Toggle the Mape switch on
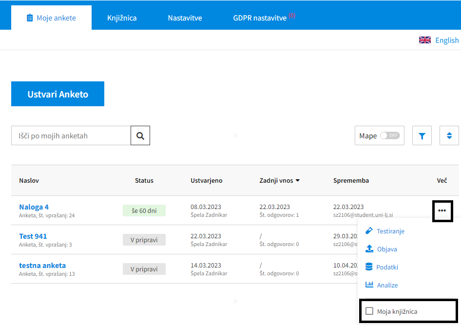Viewport: 461px width, 325px height. (390, 135)
